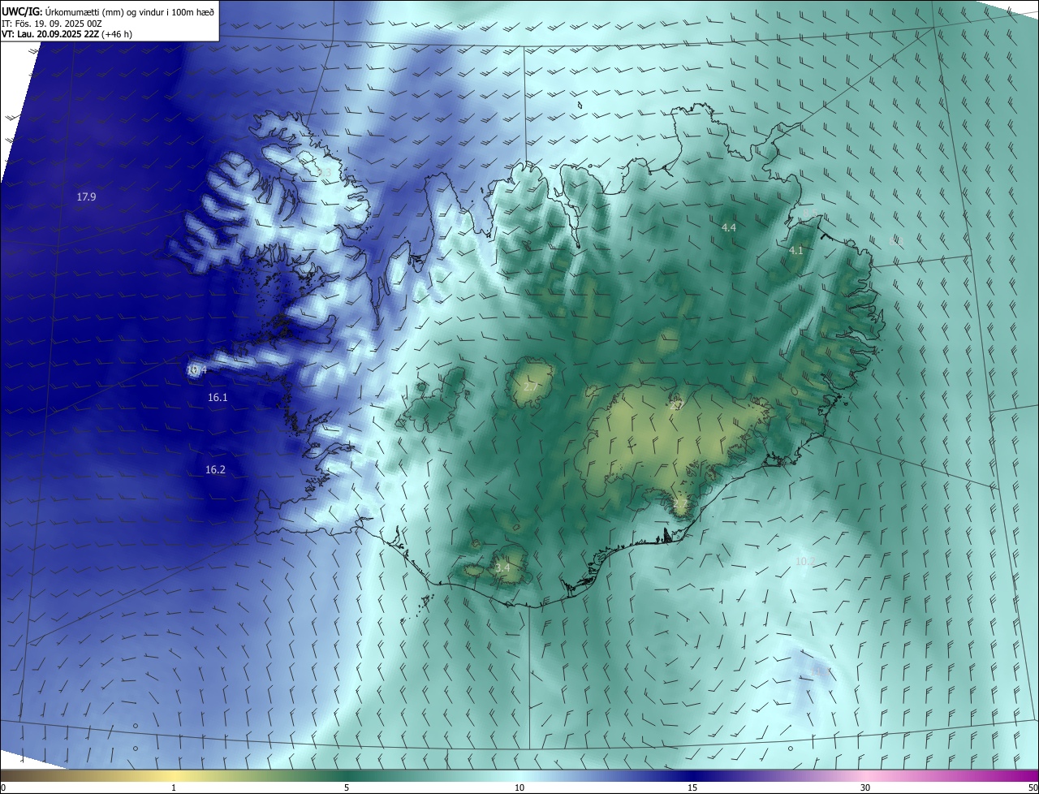Click the 16.2 value label

click(215, 469)
